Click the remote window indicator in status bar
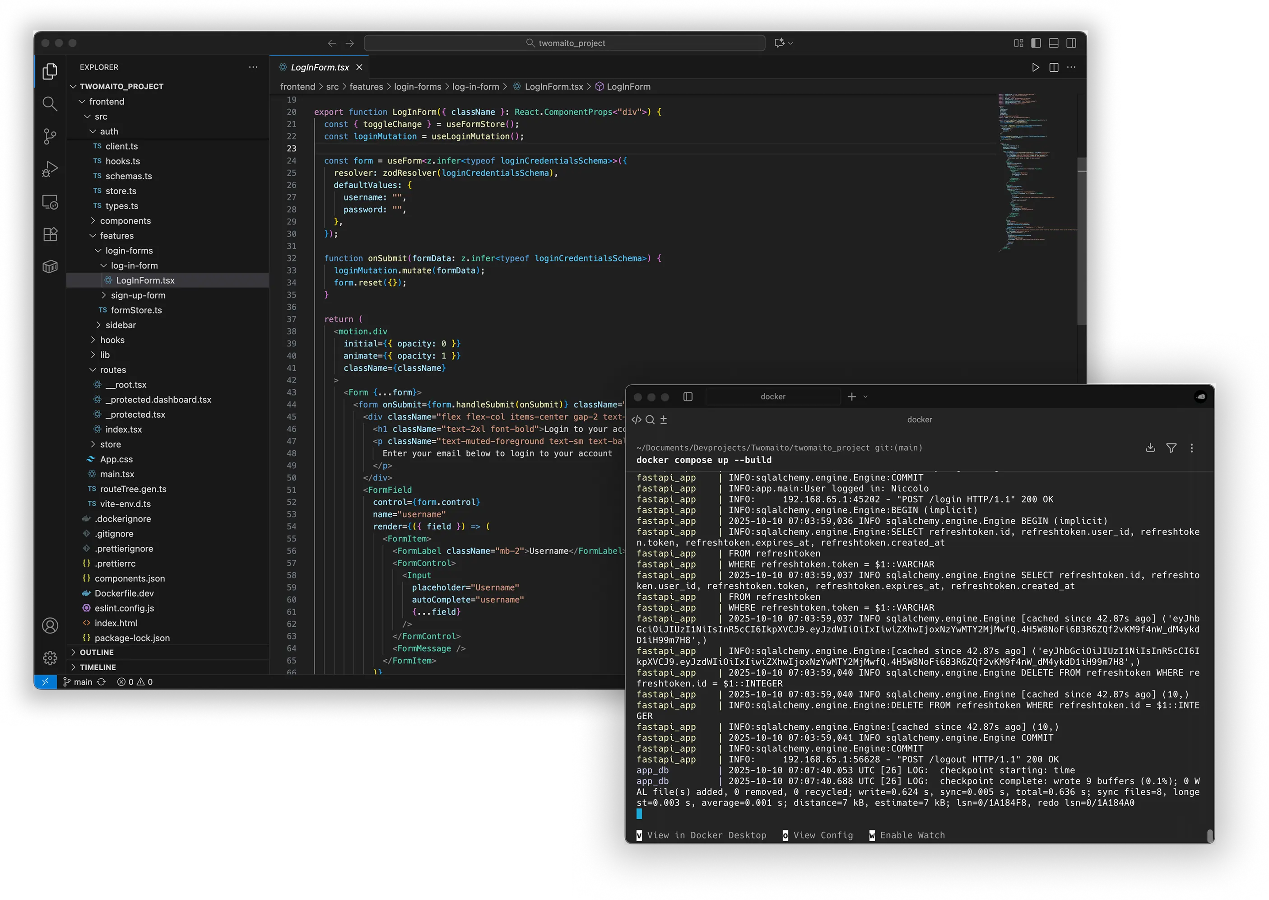The width and height of the screenshot is (1269, 900). point(46,681)
